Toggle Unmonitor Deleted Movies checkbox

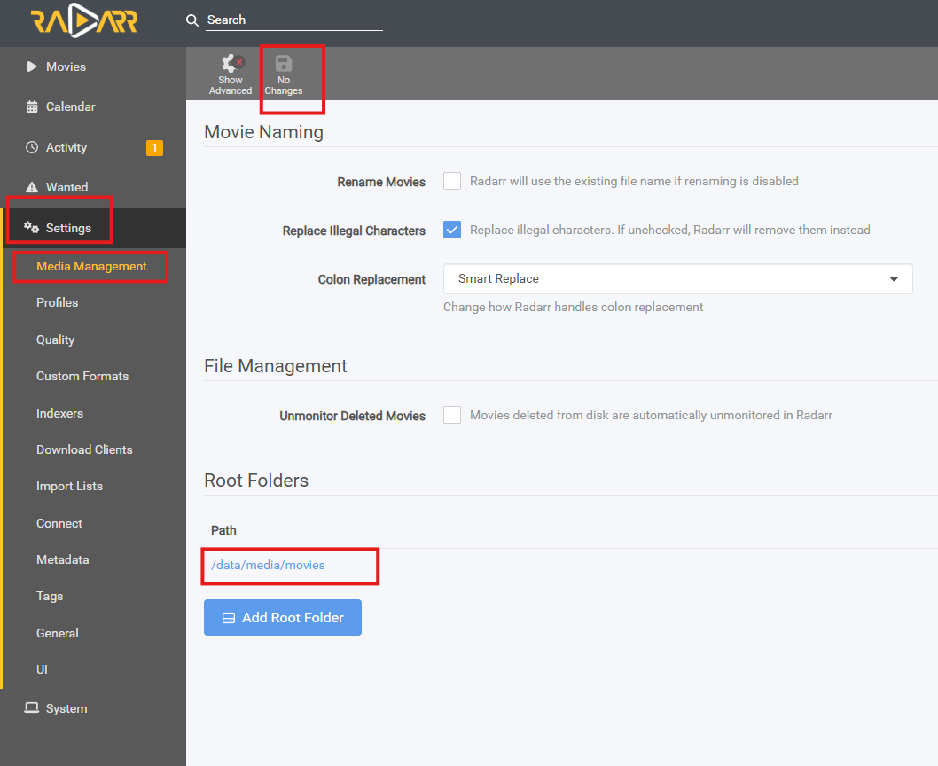(452, 415)
